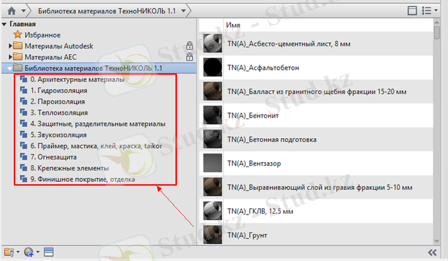
Task: Select material TN(A)_Грунт
Action: click(x=247, y=235)
